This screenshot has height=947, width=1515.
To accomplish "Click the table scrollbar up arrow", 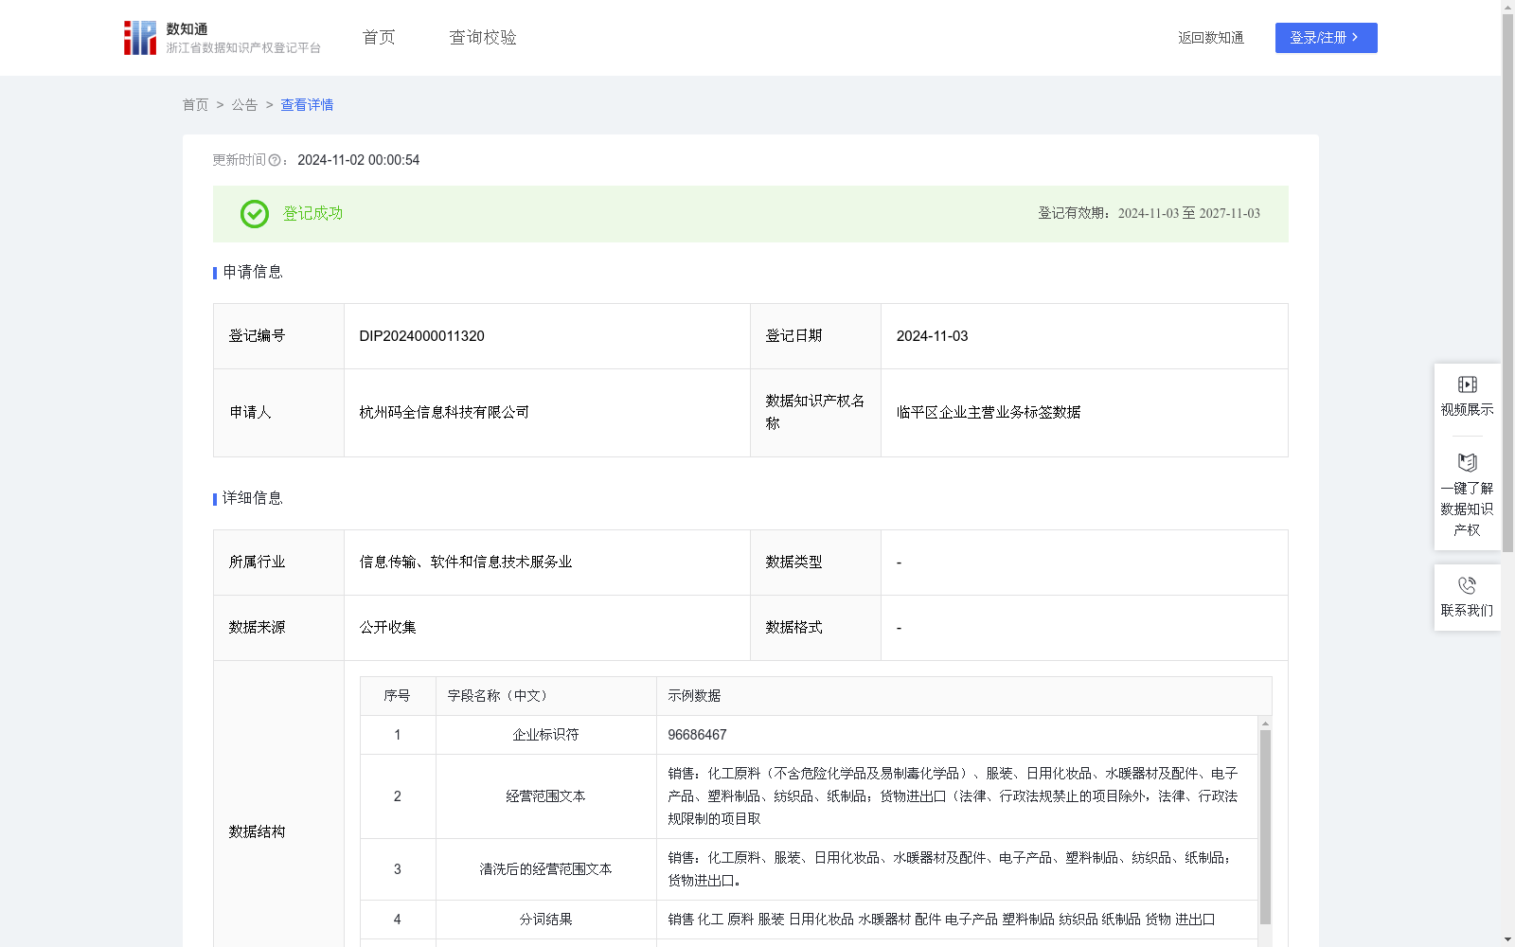I will [x=1265, y=724].
